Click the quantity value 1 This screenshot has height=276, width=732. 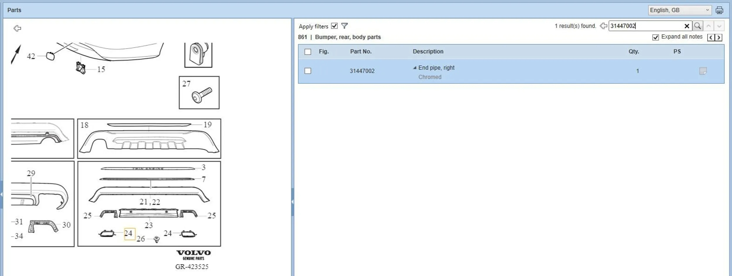[637, 71]
